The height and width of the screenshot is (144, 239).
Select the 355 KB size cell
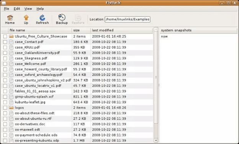(79, 47)
